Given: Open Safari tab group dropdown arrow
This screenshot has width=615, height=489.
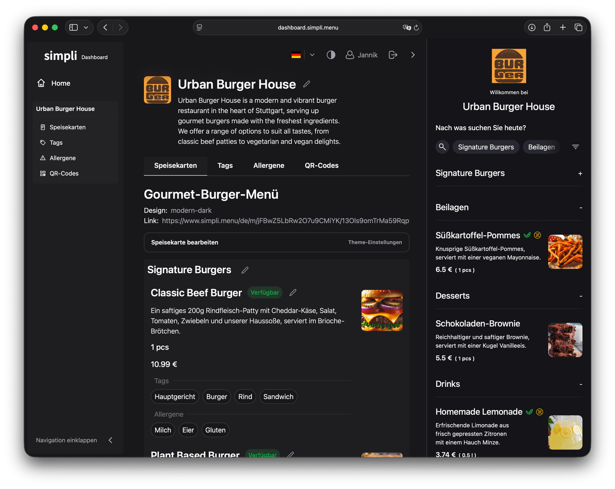Looking at the screenshot, I should point(86,28).
